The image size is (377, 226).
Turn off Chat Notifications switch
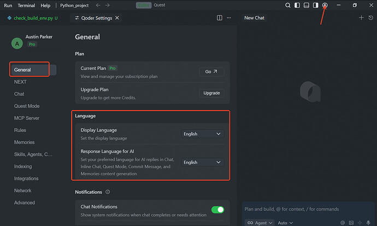[217, 210]
